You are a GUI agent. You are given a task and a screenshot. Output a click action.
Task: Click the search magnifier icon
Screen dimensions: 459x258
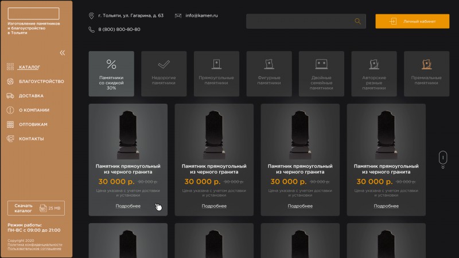click(357, 21)
